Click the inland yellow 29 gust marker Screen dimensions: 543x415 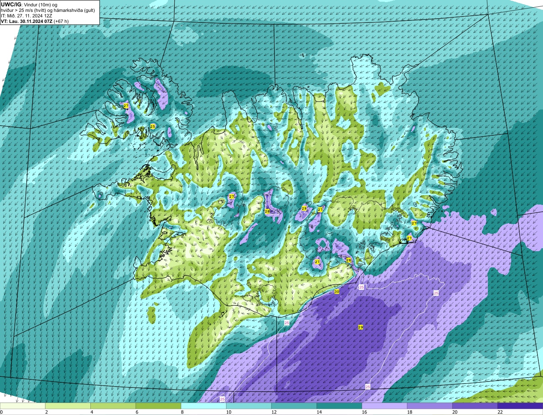[304, 208]
